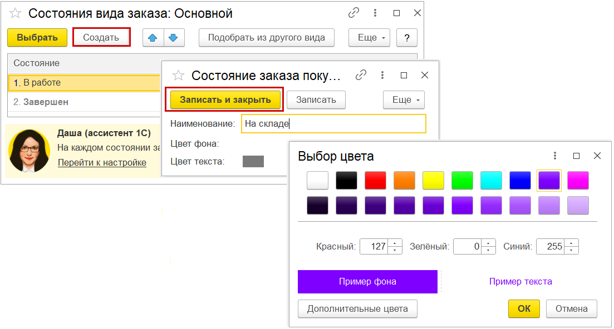Open the Еще dropdown in the main window toolbar
This screenshot has width=614, height=329.
[x=369, y=37]
